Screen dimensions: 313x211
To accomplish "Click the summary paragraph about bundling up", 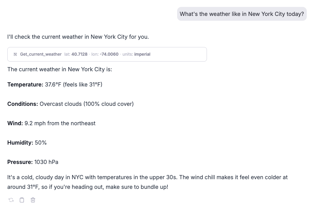I will (x=147, y=182).
